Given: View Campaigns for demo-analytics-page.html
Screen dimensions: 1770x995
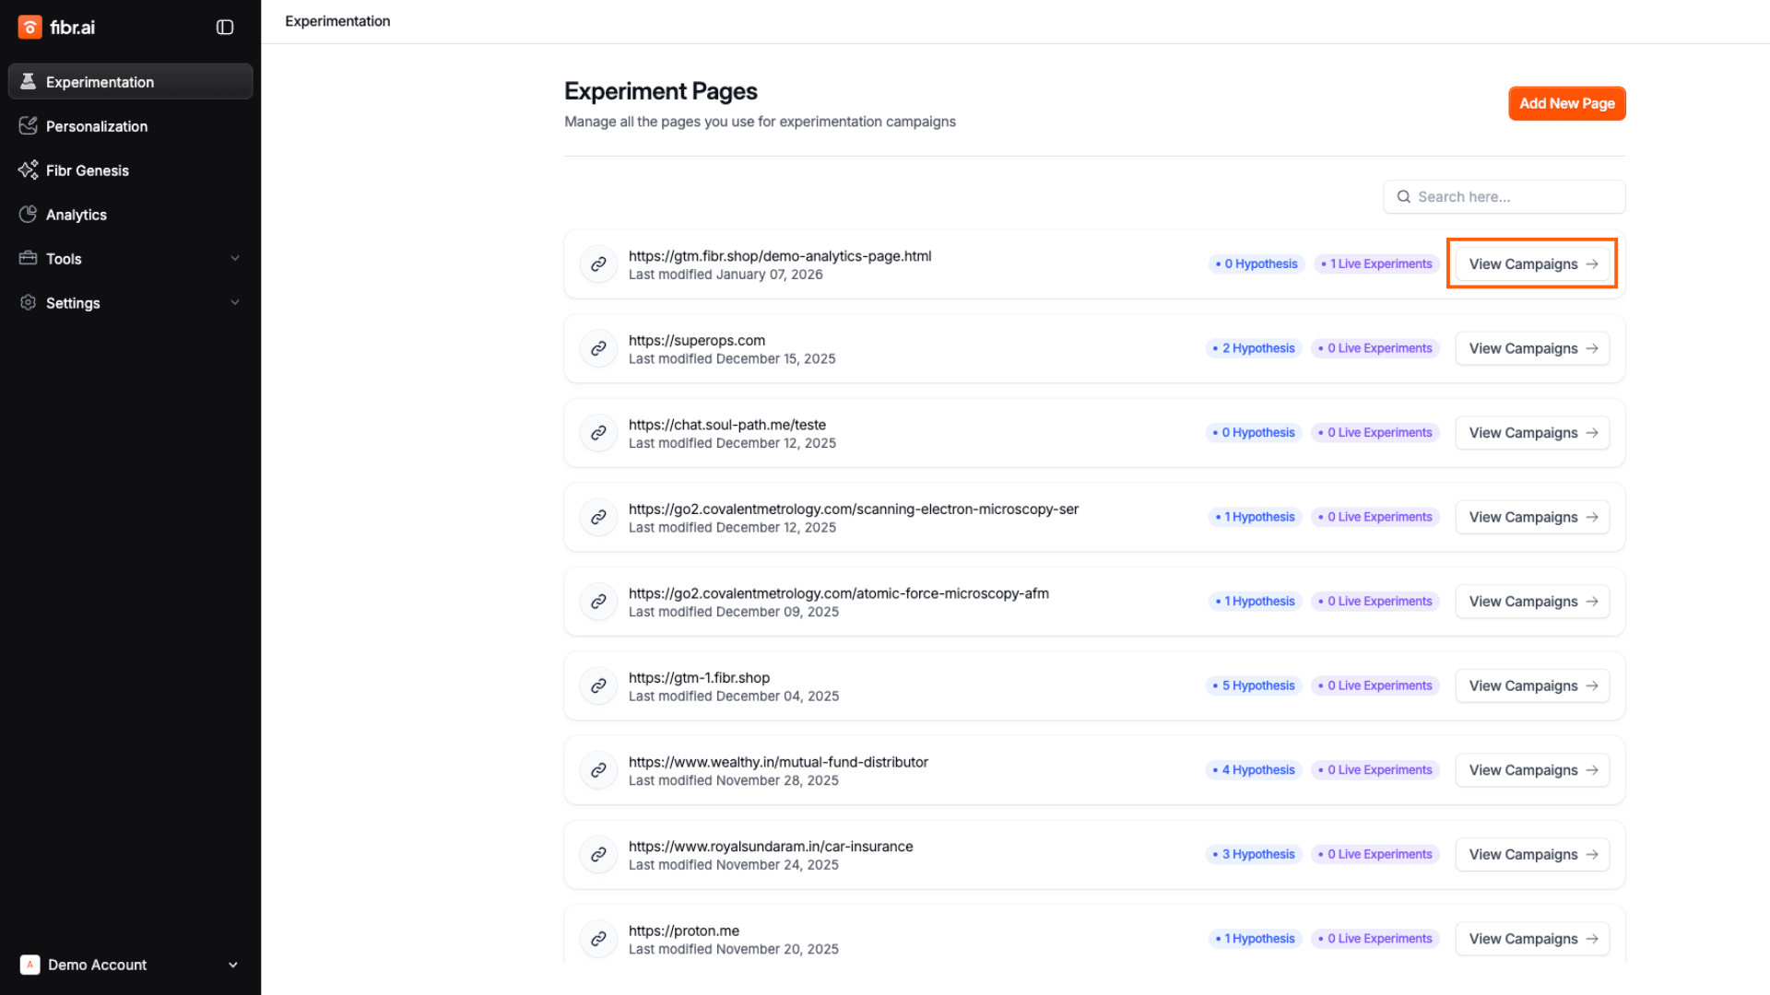Looking at the screenshot, I should click(x=1531, y=263).
